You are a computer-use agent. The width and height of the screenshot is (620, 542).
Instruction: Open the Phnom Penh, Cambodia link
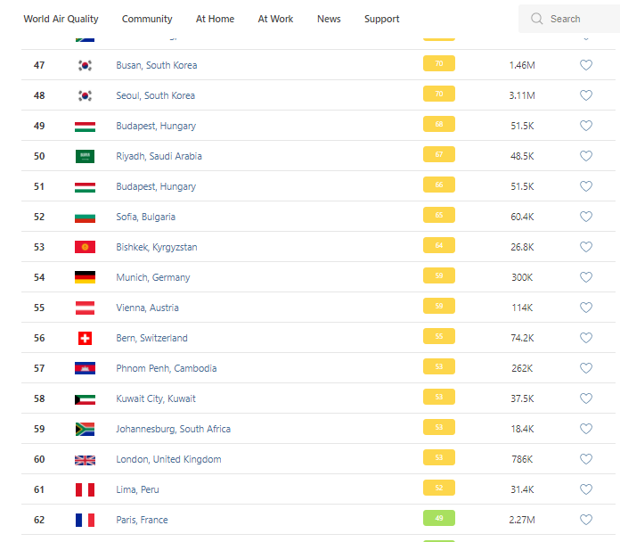point(166,368)
